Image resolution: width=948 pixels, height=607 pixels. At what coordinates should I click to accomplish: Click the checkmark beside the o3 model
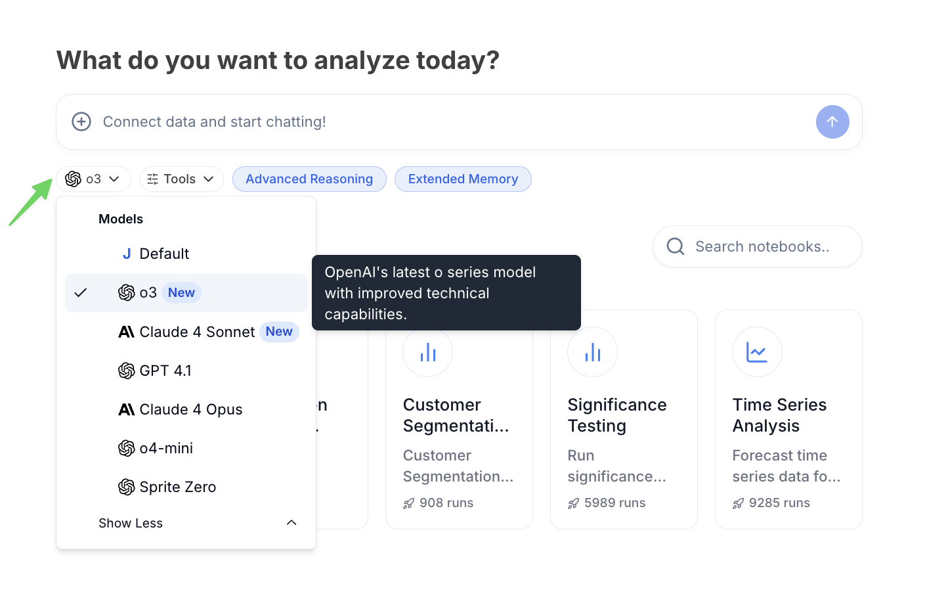tap(81, 293)
